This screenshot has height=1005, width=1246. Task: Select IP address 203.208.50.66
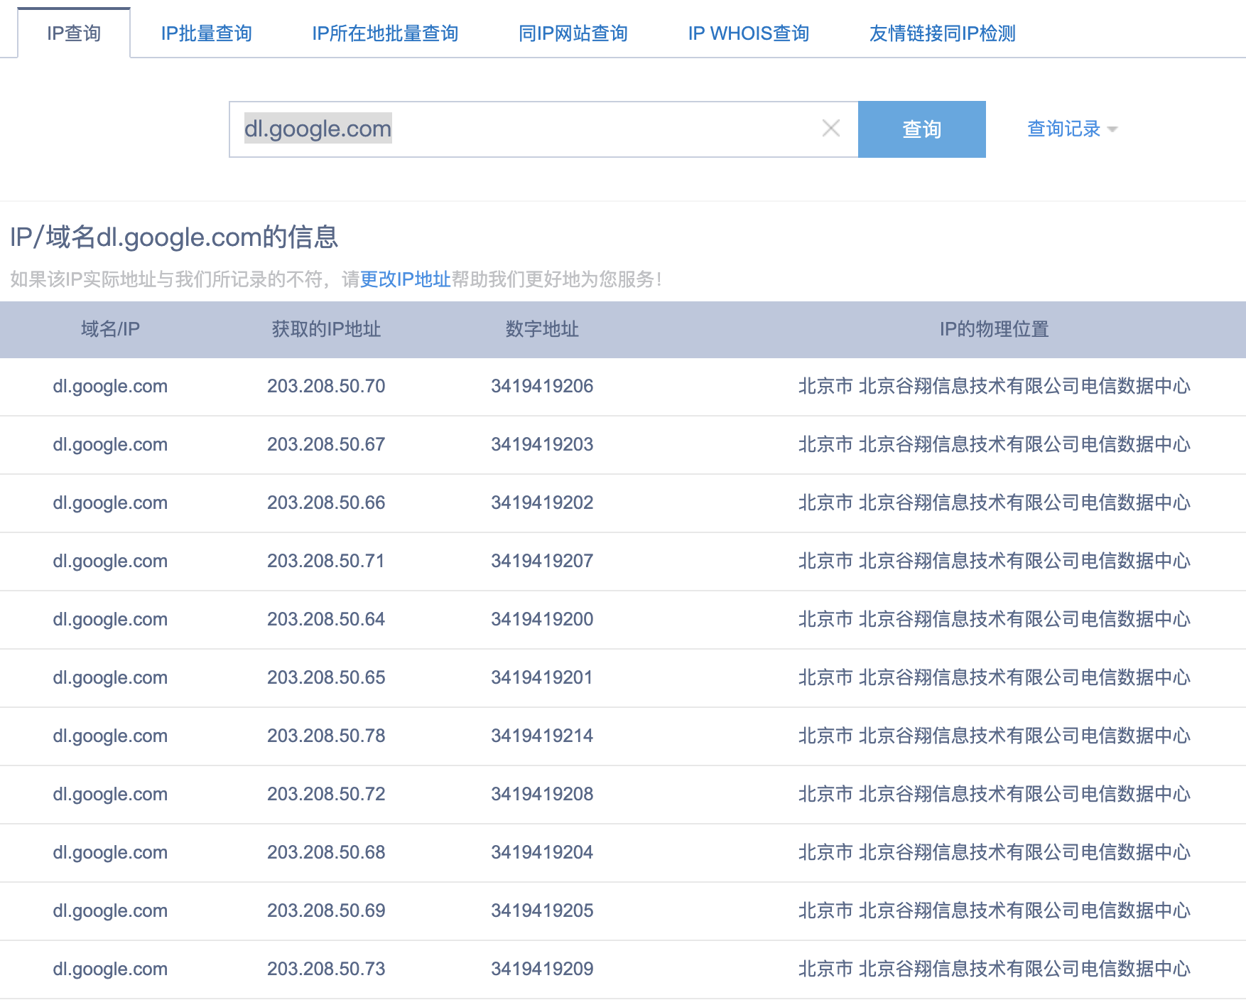coord(326,502)
